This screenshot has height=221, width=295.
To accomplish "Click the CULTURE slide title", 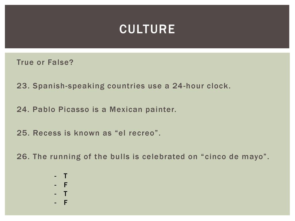I will click(147, 29).
